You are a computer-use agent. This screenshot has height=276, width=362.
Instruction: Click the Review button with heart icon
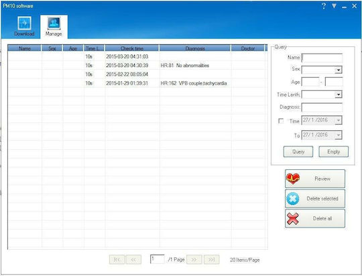click(315, 179)
